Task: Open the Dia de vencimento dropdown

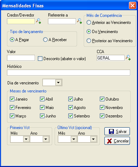Action: 58,83
